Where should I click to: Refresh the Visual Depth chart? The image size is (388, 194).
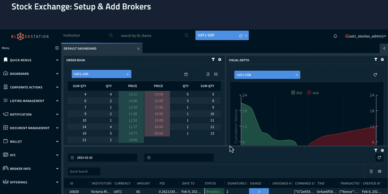tap(375, 75)
